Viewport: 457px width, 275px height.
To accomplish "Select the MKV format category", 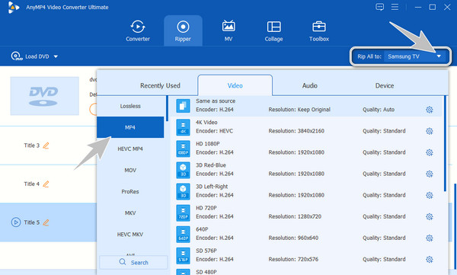I will 130,213.
